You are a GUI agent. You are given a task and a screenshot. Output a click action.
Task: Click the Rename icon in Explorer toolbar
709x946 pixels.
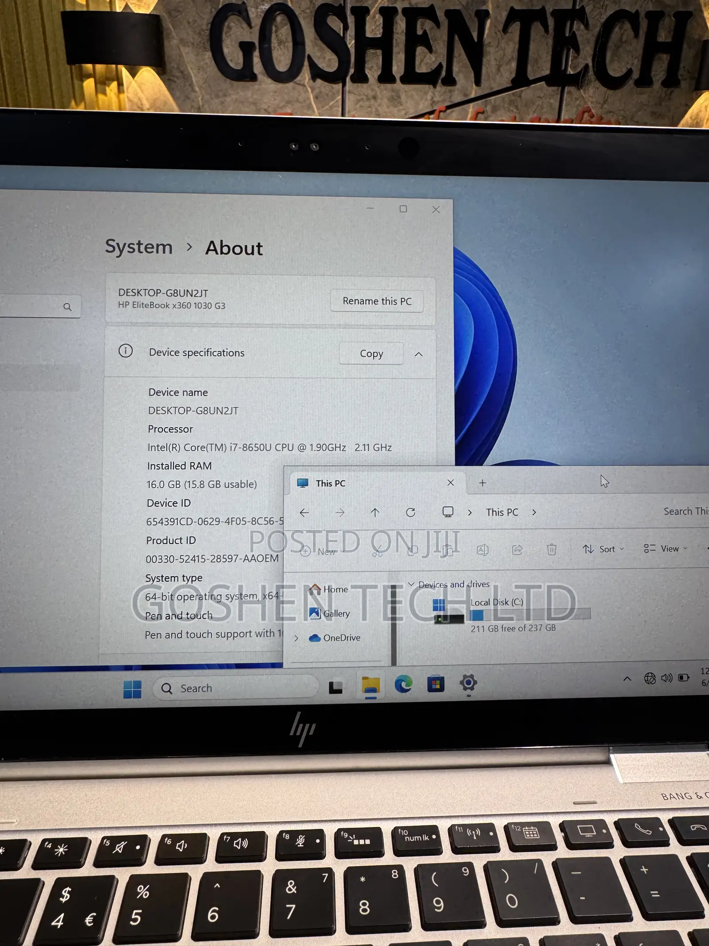click(x=483, y=550)
